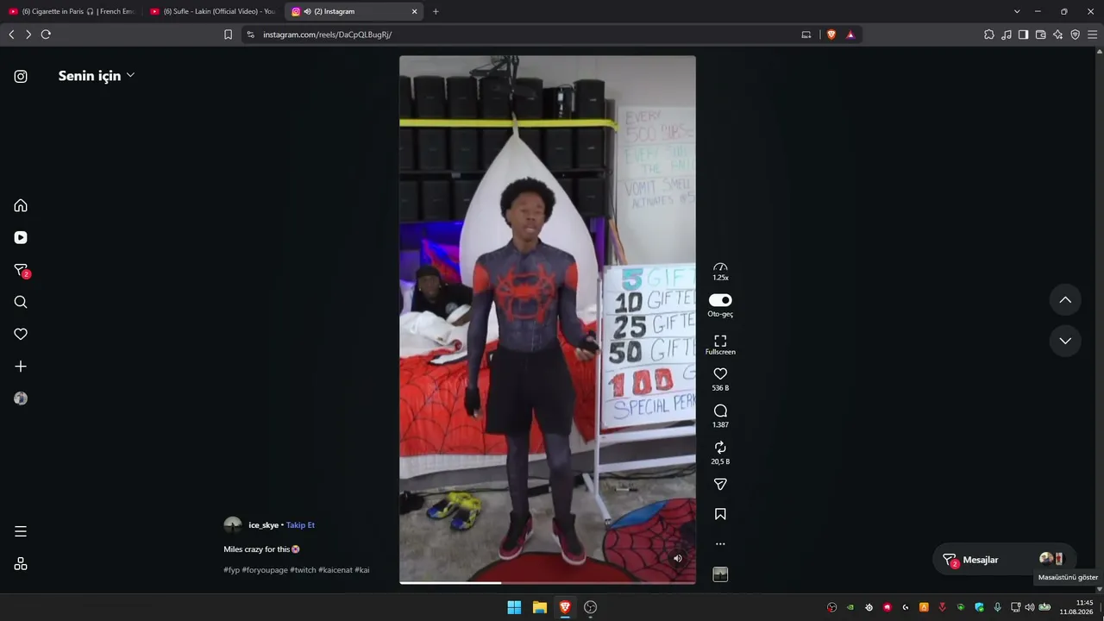
Task: Toggle the Oto-geç auto-advance switch
Action: coord(720,300)
